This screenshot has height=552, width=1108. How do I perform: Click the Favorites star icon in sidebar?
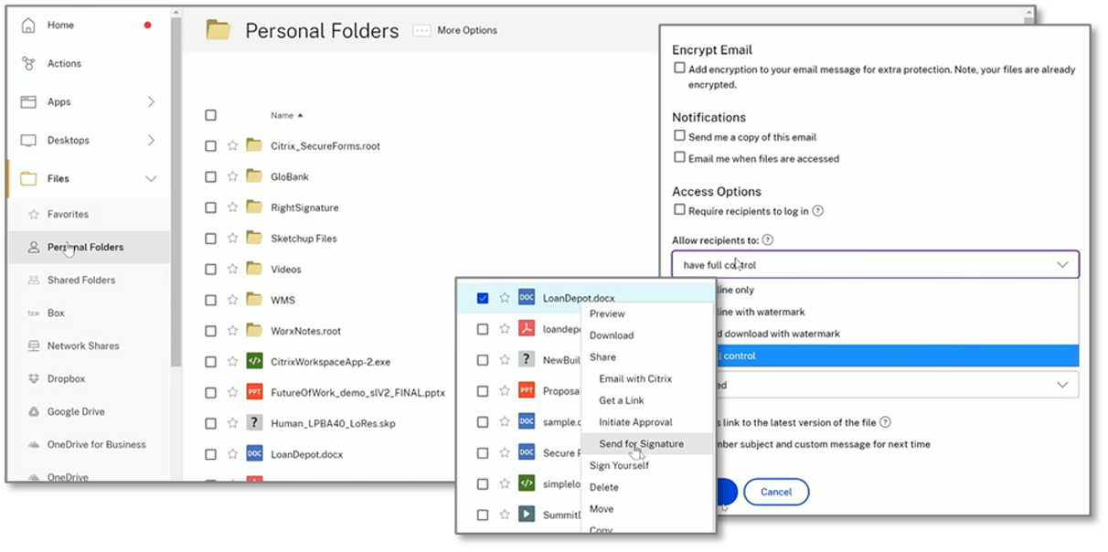34,214
